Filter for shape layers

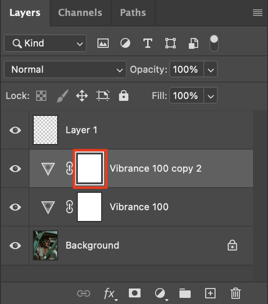pos(171,43)
